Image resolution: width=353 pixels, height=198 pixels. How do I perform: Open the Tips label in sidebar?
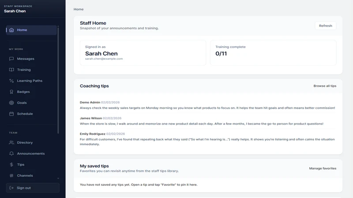(21, 165)
